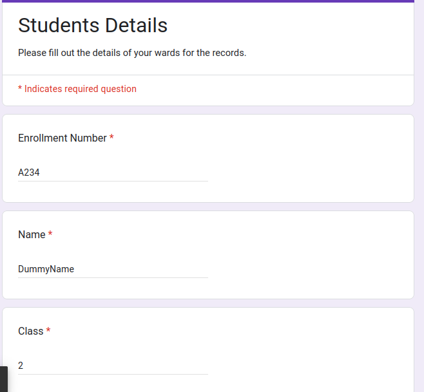Click the Class question label
The image size is (424, 392).
click(31, 331)
